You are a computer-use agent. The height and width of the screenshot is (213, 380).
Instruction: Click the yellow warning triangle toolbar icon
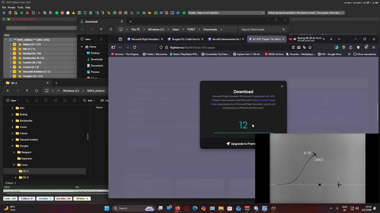pos(73,13)
